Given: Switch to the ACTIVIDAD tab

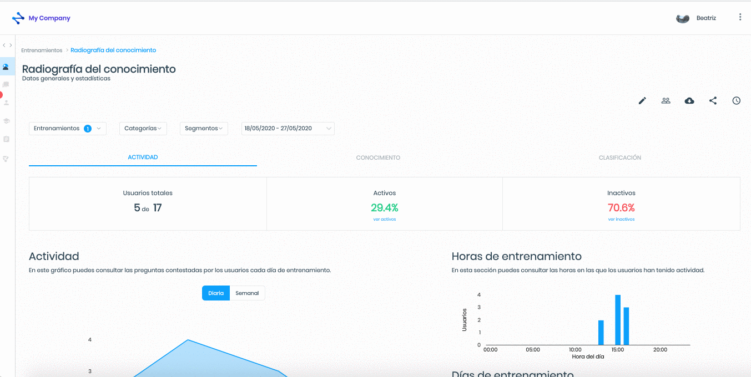Looking at the screenshot, I should (x=143, y=157).
